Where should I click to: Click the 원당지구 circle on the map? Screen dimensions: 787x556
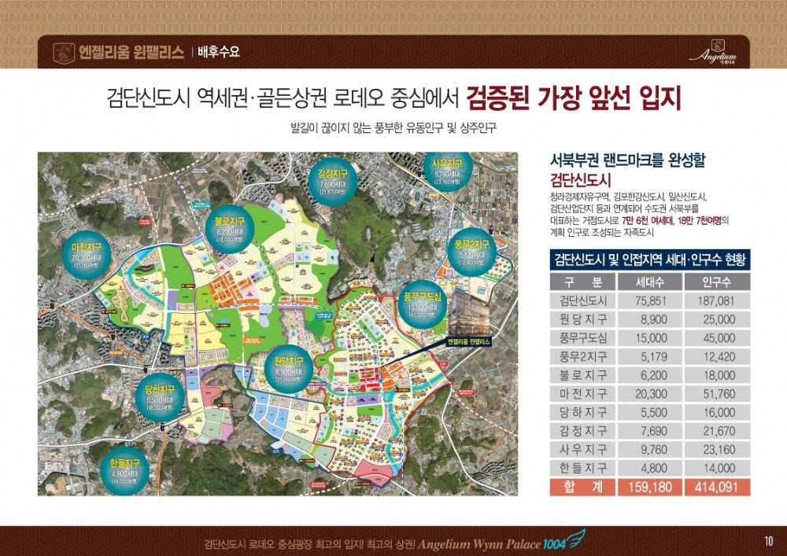point(289,370)
